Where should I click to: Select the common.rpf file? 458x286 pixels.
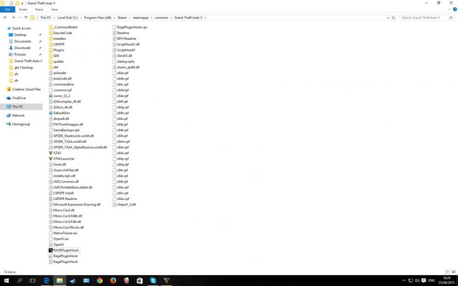[x=60, y=90]
